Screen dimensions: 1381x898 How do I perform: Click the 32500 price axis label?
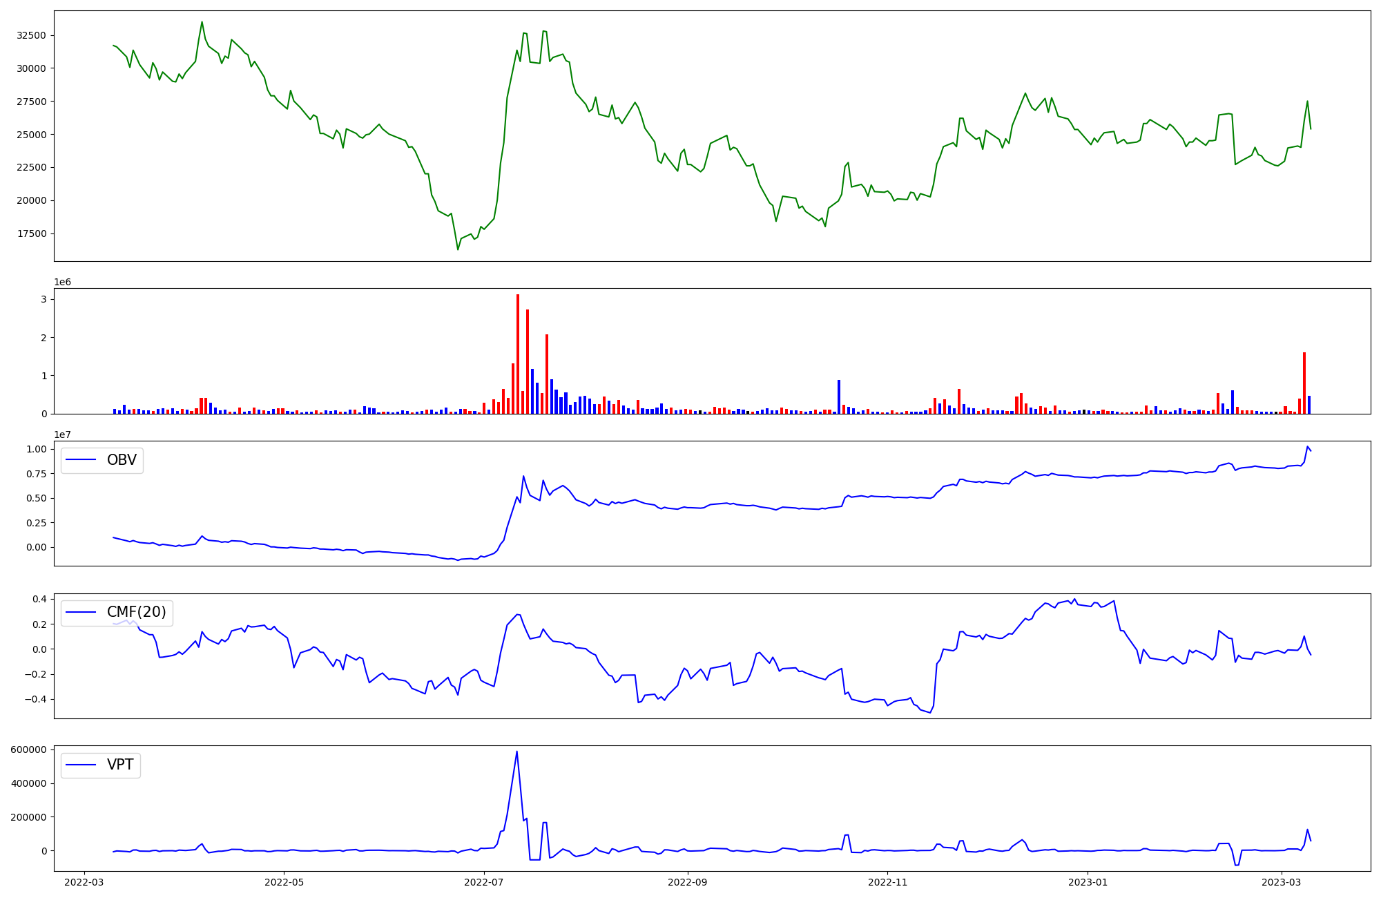coord(31,35)
